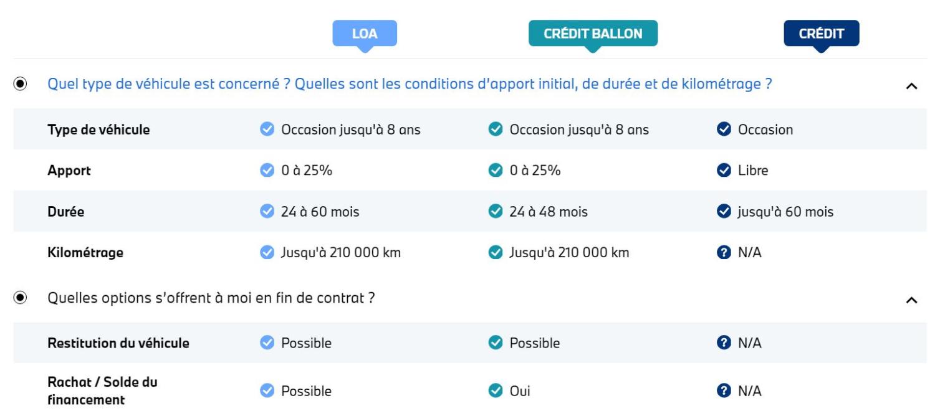935x416 pixels.
Task: Click the LOA checkmark icon beside Jusqu'à 210 000 km
Action: pyautogui.click(x=267, y=253)
